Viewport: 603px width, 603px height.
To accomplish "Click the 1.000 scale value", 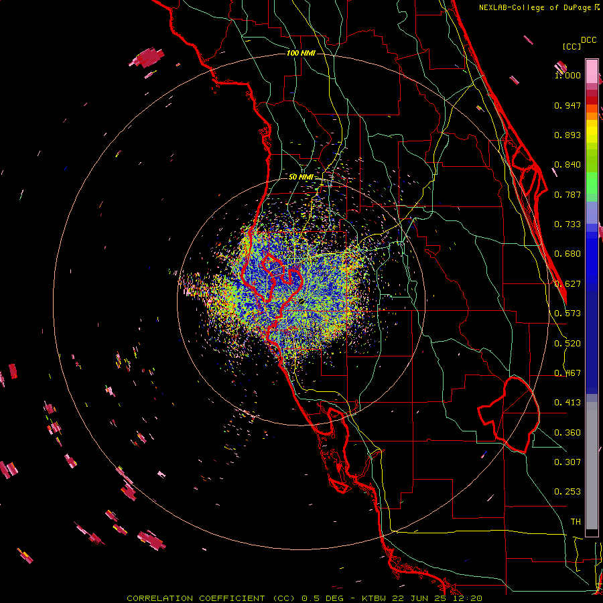I will [567, 75].
